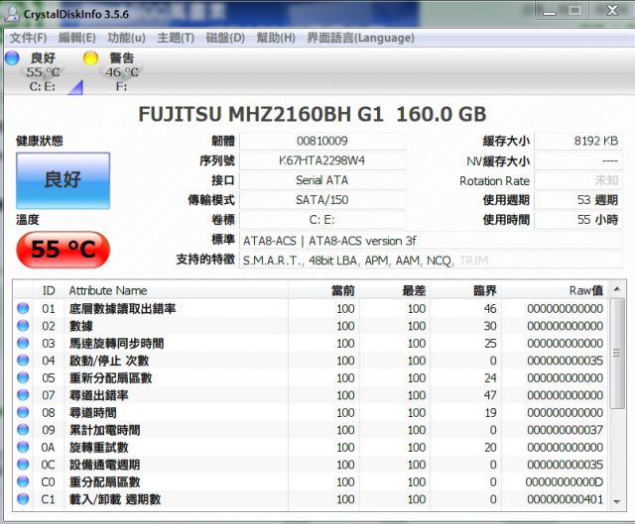Click status icon for attribute 01 row
Screen dimensions: 635x524
click(23, 308)
